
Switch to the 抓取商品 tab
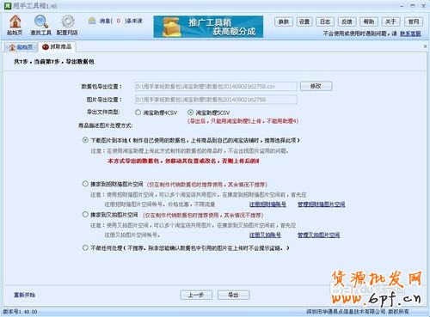click(x=57, y=46)
